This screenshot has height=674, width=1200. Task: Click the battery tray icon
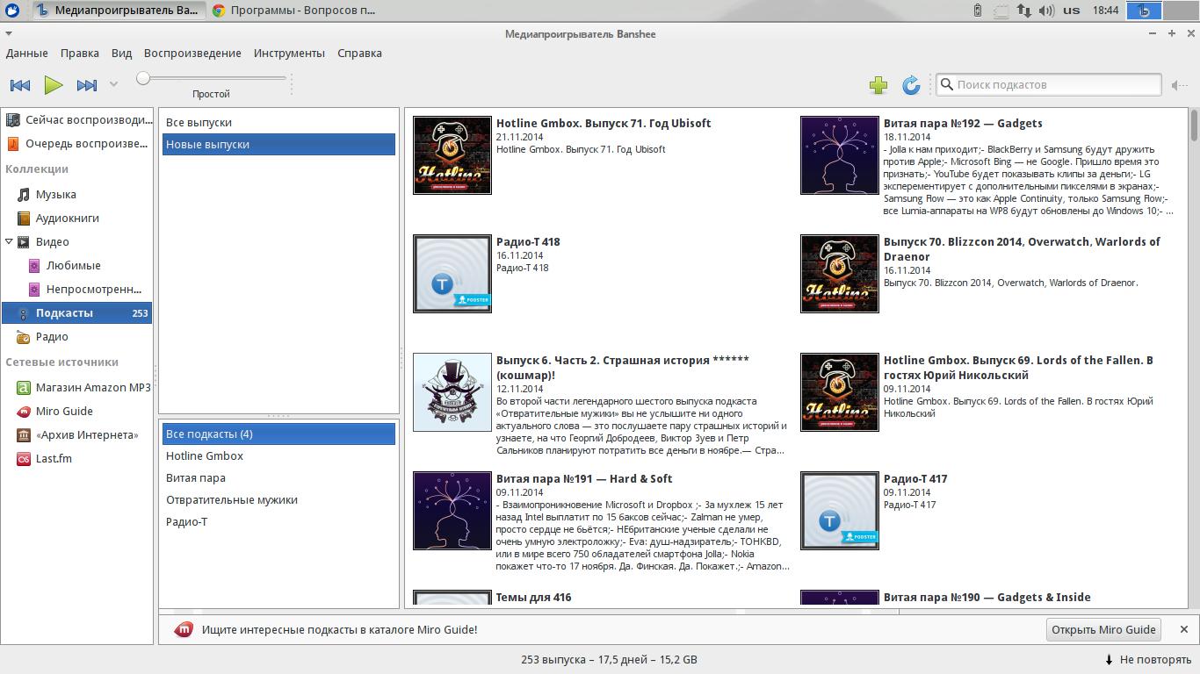[978, 11]
